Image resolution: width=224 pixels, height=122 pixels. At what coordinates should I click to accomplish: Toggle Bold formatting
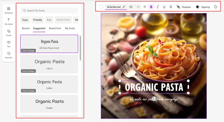pos(151,7)
